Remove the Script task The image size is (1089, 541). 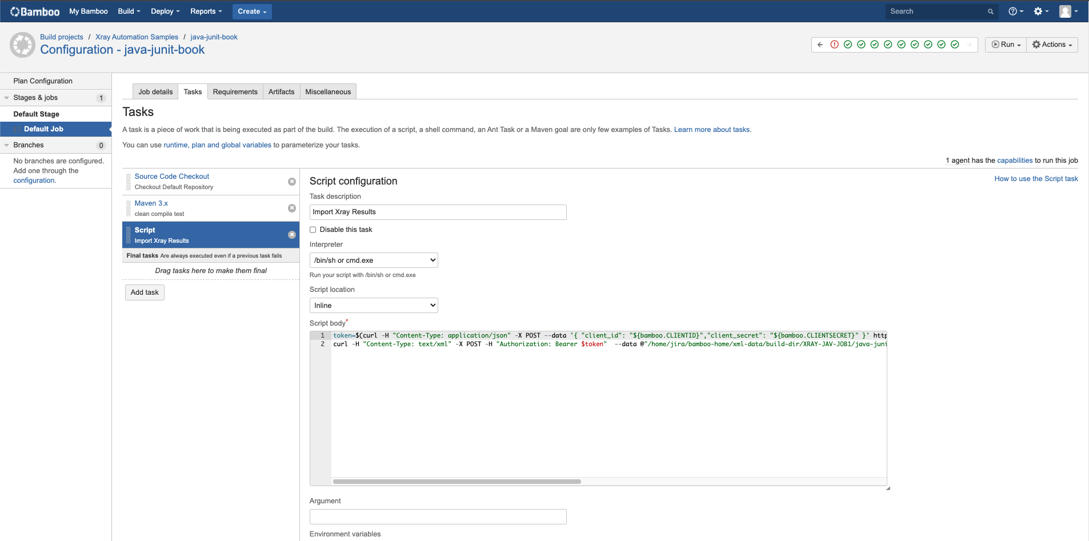pos(292,235)
